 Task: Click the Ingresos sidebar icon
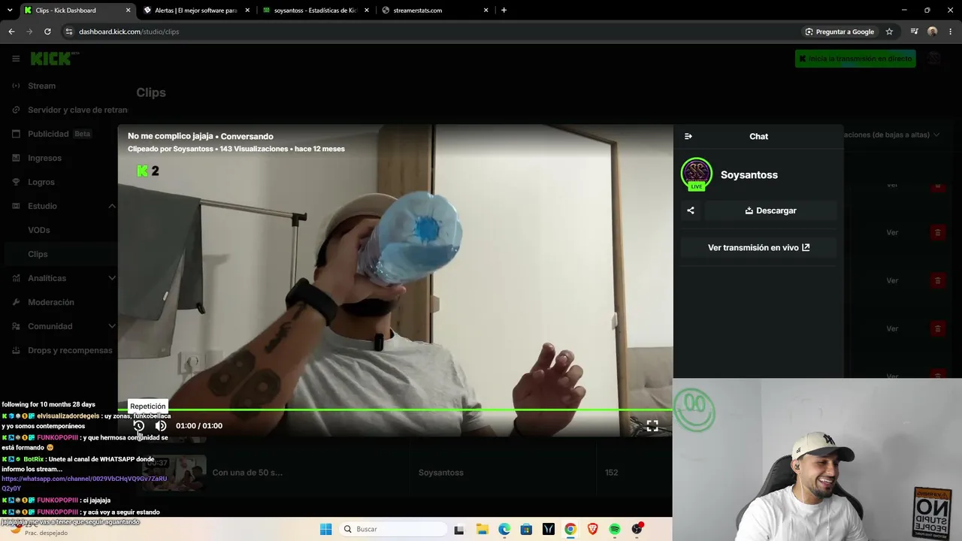(16, 158)
